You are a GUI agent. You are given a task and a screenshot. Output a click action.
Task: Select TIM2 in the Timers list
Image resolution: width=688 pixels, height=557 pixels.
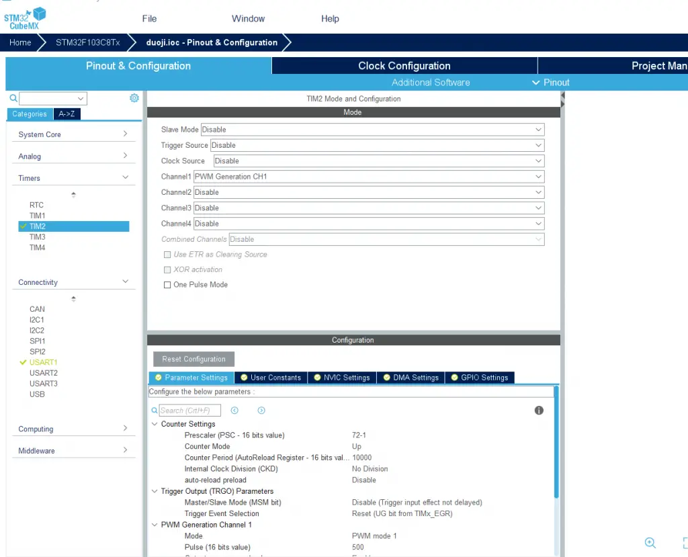(74, 226)
